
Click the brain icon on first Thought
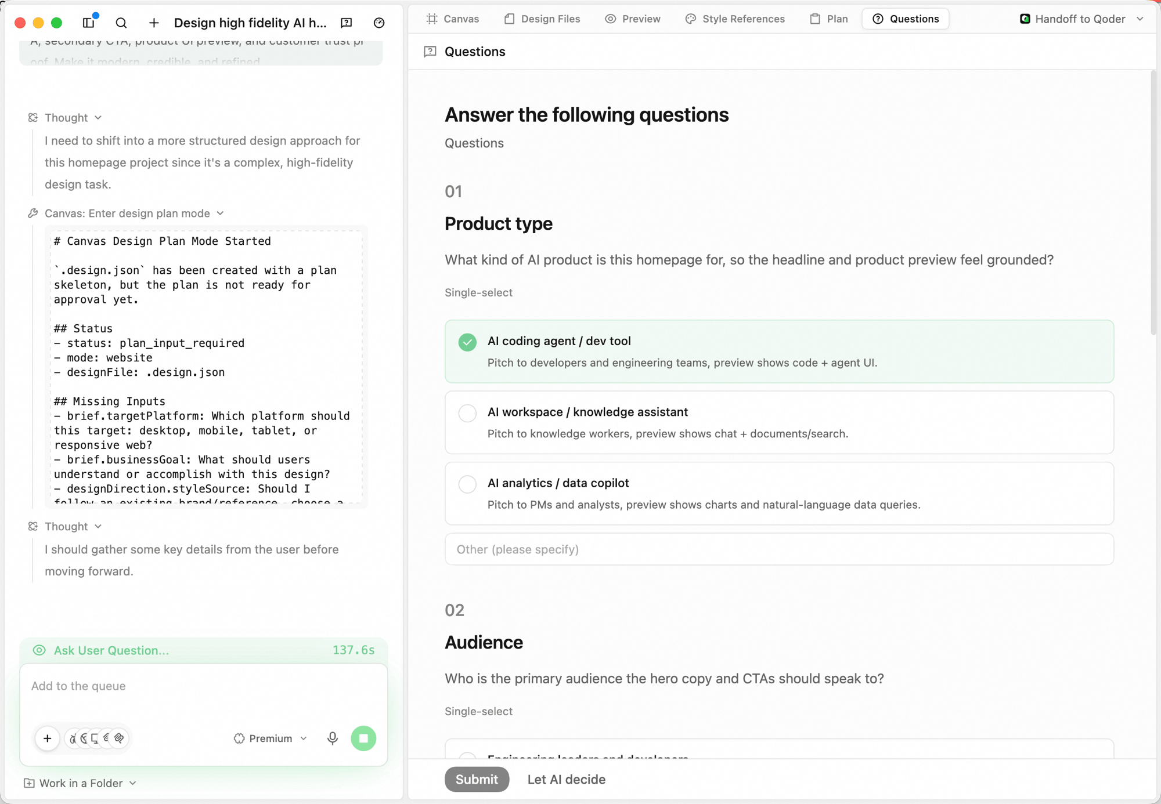click(x=33, y=118)
